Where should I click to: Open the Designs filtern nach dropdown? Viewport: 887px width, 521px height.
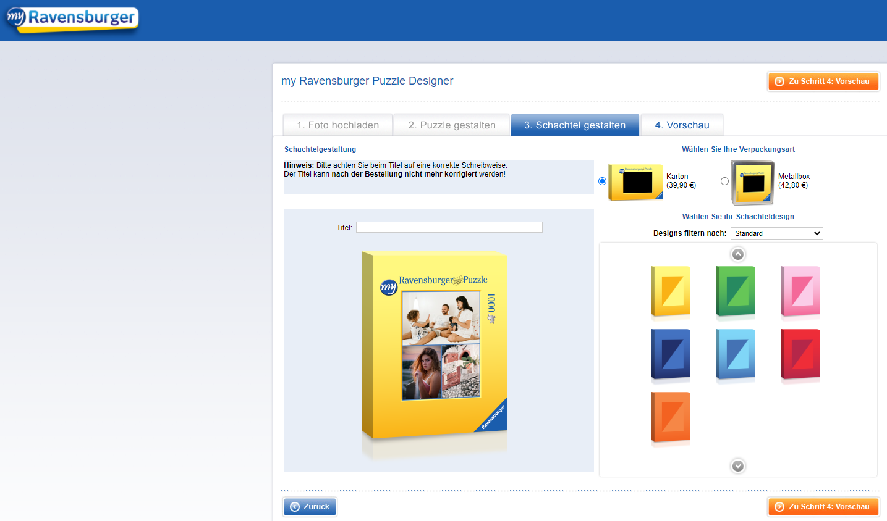point(776,233)
